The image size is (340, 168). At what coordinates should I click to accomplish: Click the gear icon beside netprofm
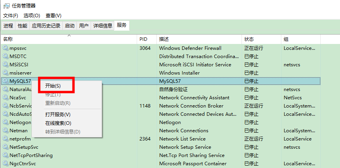click(6, 139)
